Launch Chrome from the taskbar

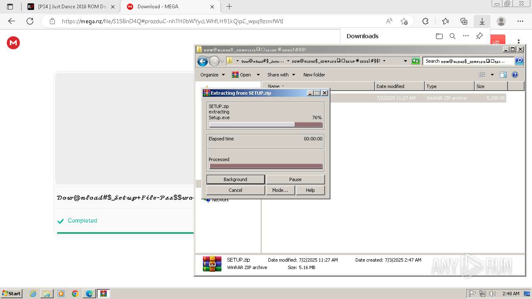pyautogui.click(x=75, y=294)
